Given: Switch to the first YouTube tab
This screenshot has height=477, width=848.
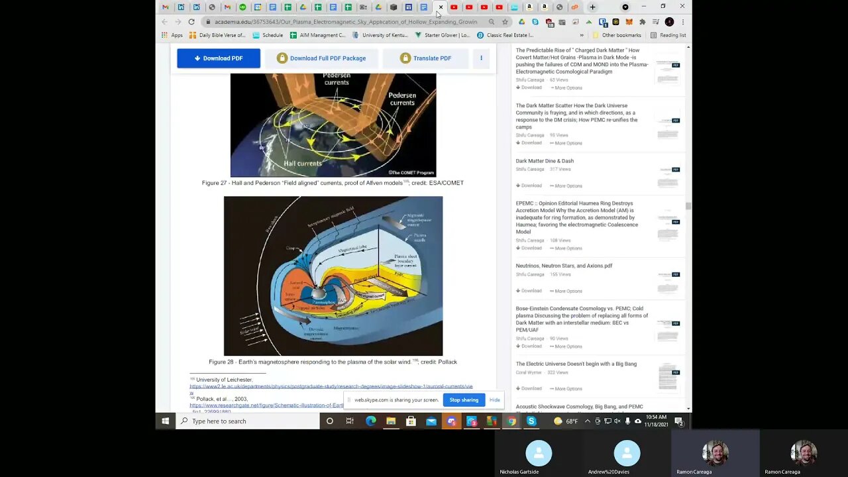Looking at the screenshot, I should [454, 7].
